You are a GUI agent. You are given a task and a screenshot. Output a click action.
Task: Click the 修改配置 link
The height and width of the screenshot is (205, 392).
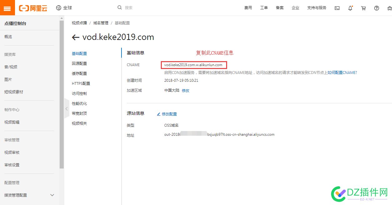point(169,114)
